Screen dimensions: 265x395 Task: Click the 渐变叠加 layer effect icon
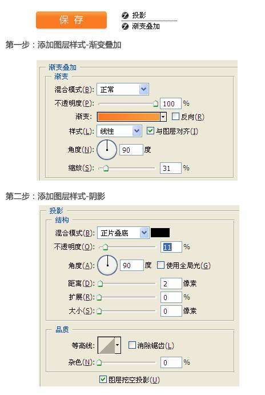click(125, 26)
